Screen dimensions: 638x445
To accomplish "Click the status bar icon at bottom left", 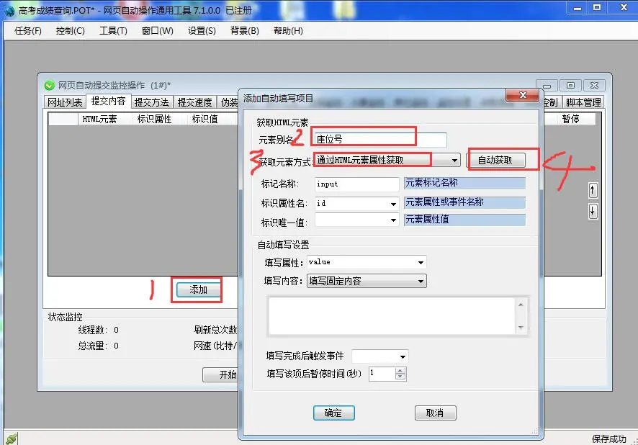I will pyautogui.click(x=10, y=438).
